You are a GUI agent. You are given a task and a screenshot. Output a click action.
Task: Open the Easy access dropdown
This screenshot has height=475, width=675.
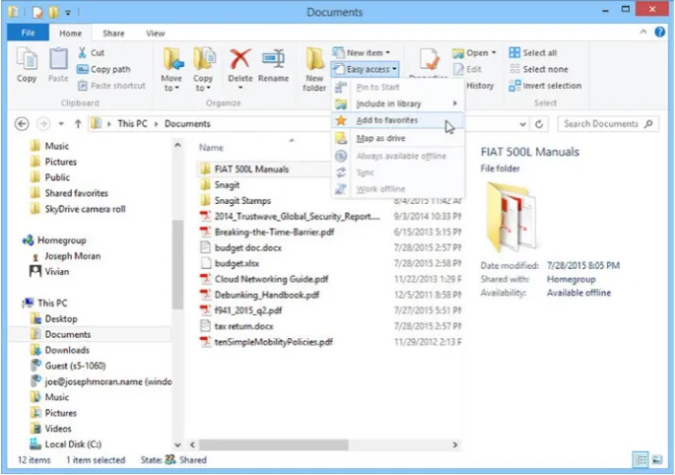(366, 69)
